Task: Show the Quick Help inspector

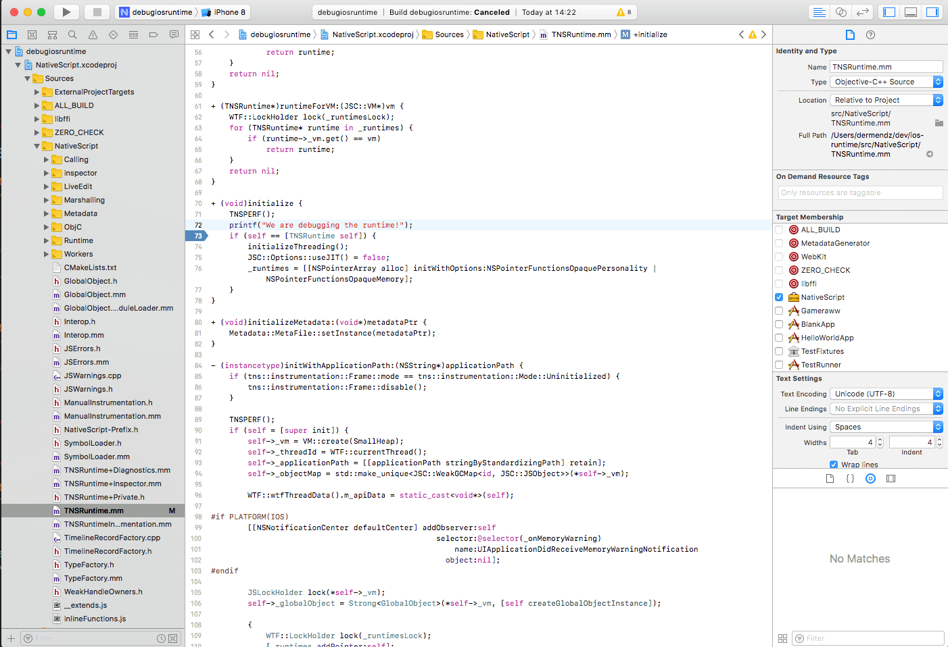Action: coord(870,34)
